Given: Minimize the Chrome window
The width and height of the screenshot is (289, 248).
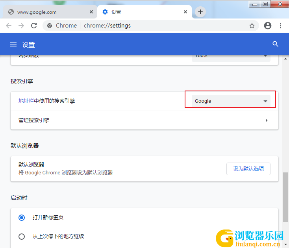Looking at the screenshot, I should tap(255, 4).
